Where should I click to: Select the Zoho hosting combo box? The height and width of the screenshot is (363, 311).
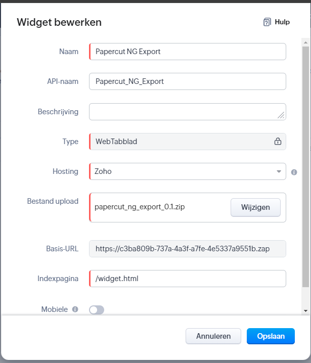pos(188,171)
